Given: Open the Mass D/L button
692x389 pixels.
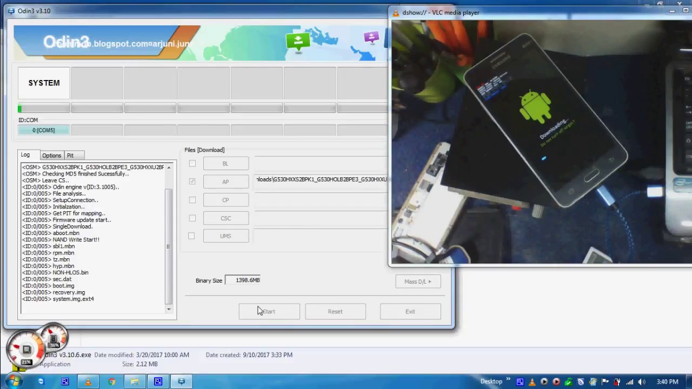Looking at the screenshot, I should [x=418, y=281].
